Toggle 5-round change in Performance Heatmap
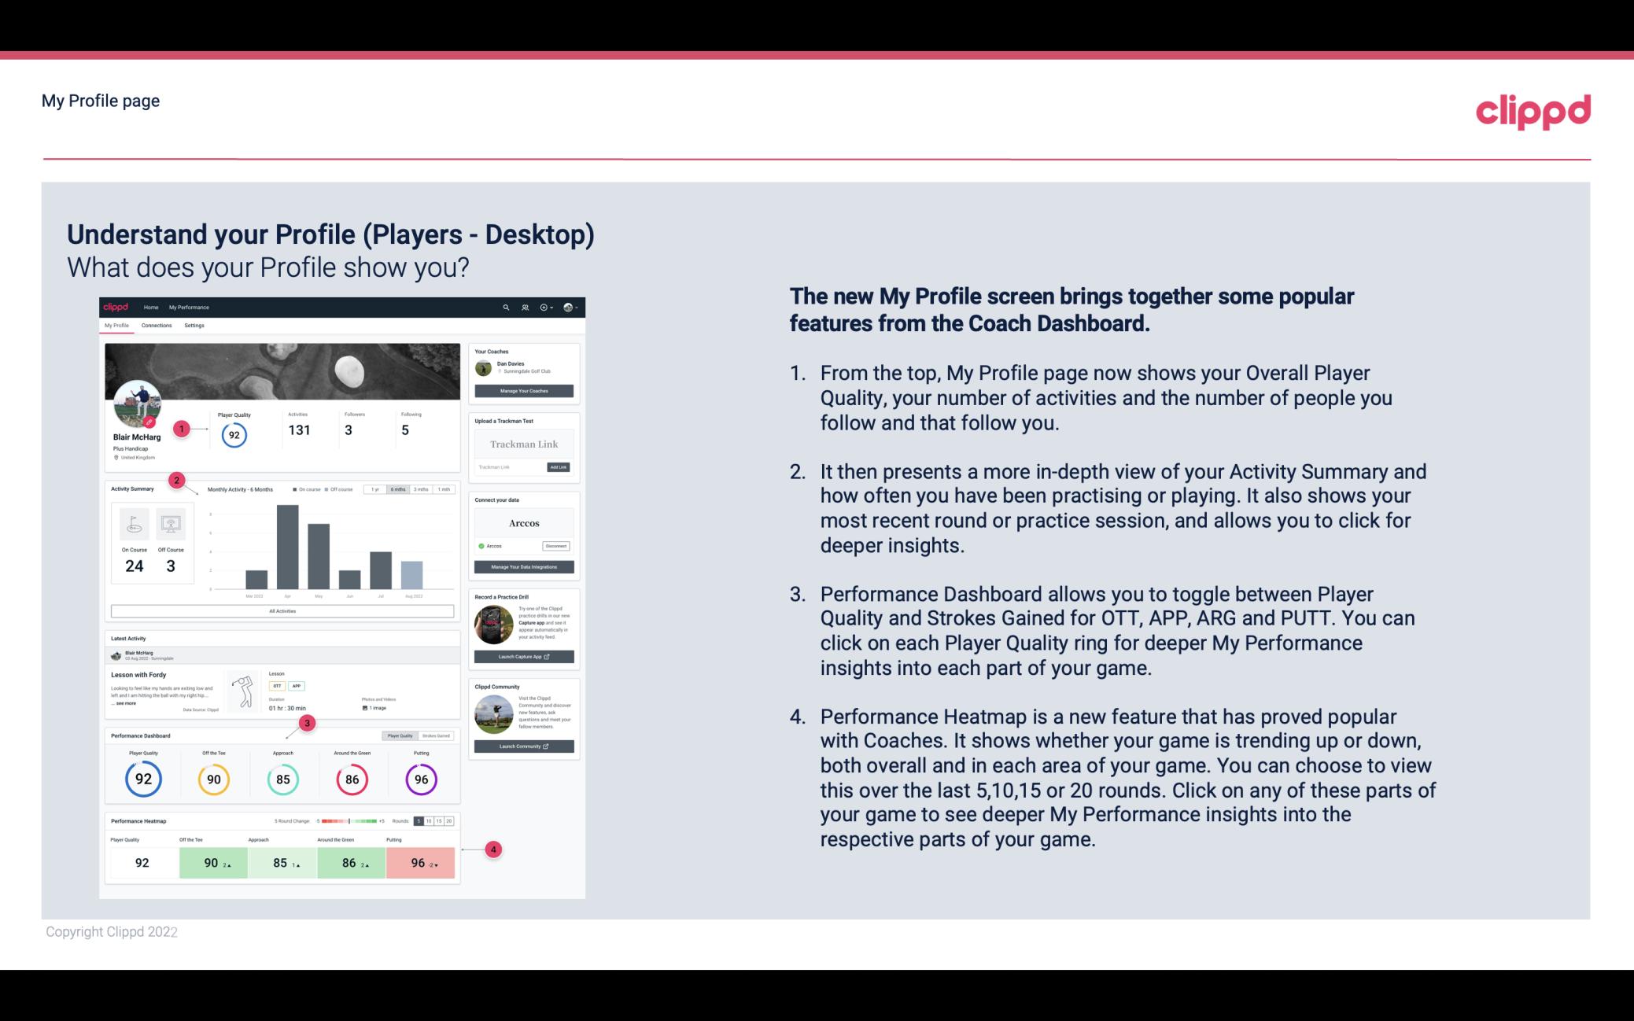1634x1021 pixels. pyautogui.click(x=423, y=821)
